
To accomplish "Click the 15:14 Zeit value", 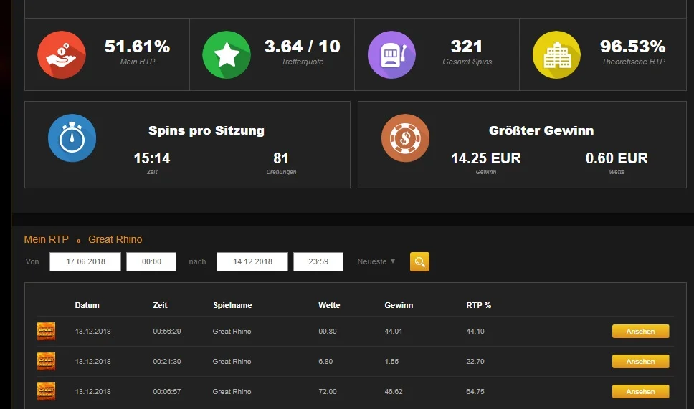I will [x=152, y=158].
